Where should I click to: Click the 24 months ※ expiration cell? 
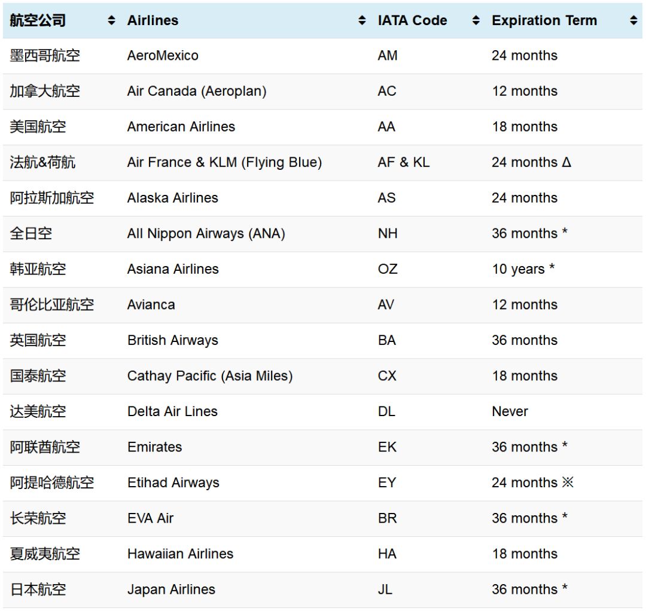point(533,482)
